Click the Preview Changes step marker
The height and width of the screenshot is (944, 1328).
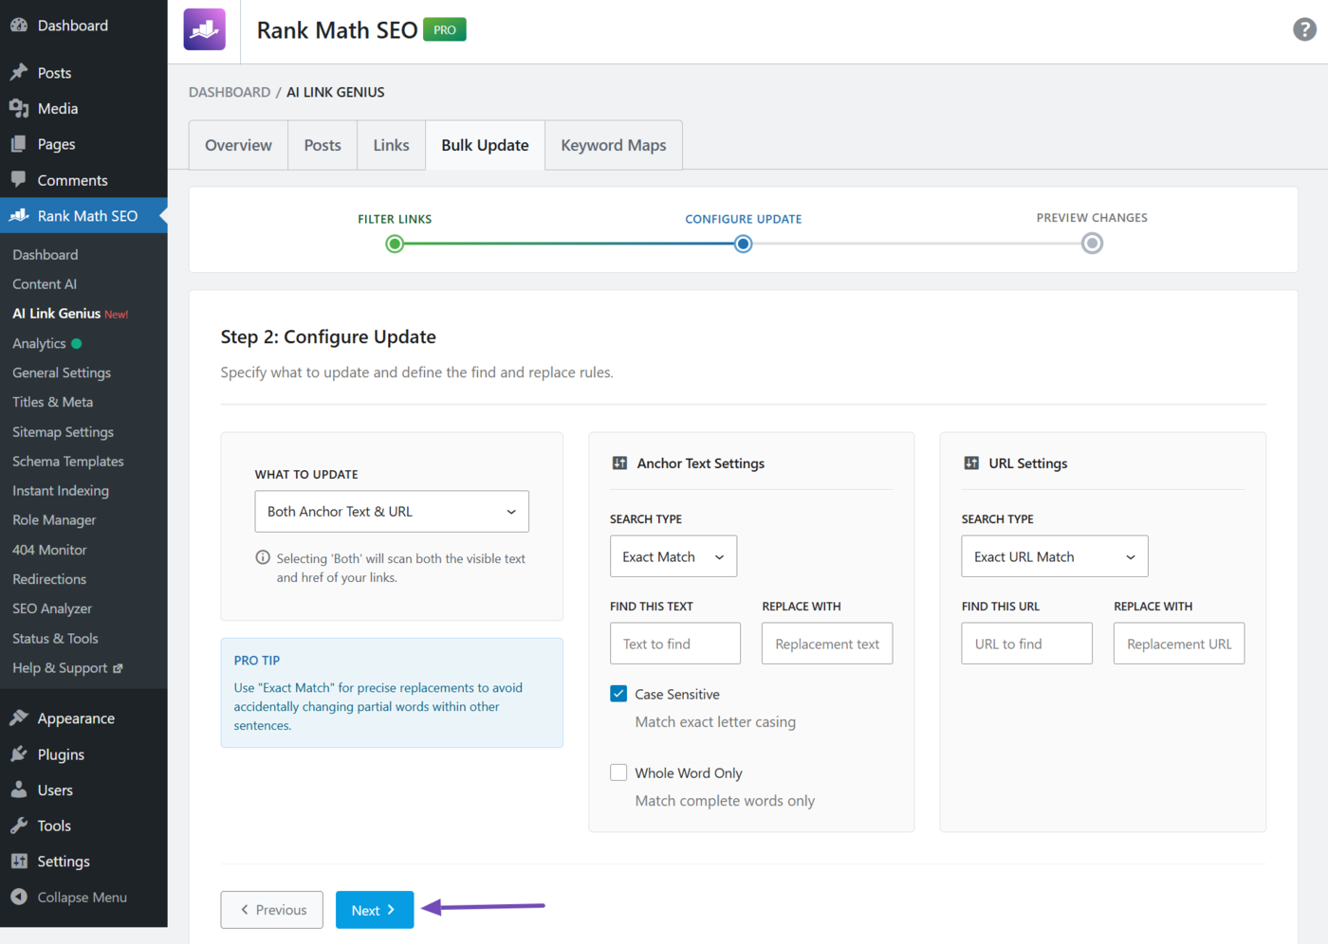pos(1092,244)
